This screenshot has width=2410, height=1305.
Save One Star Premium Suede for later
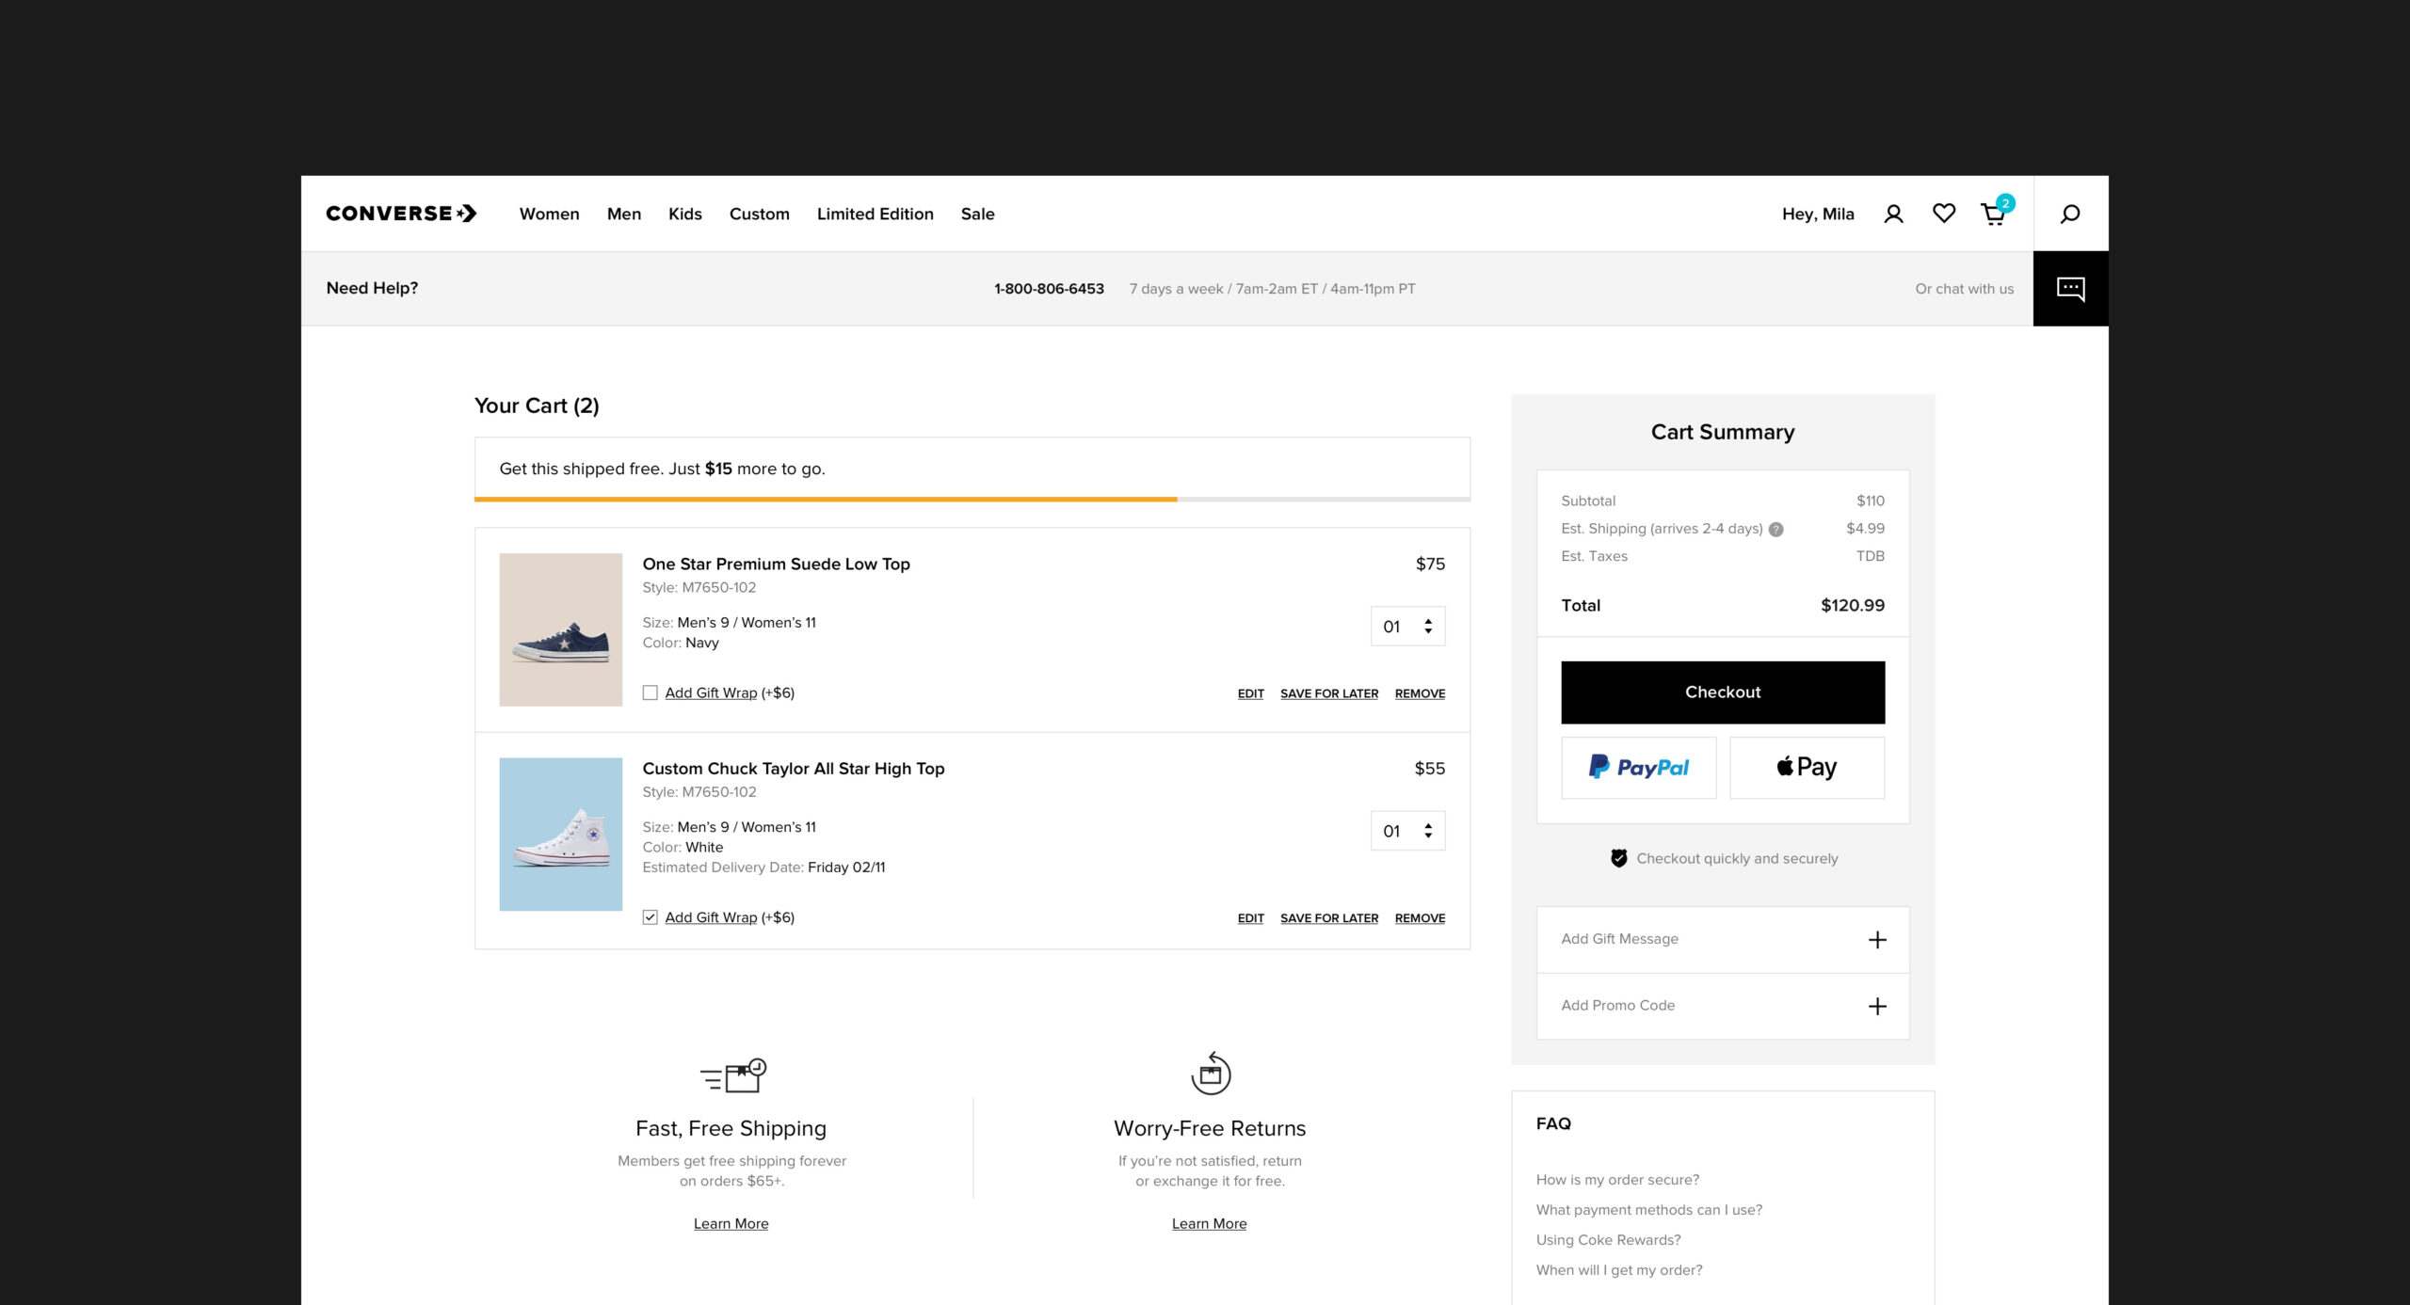pos(1329,693)
